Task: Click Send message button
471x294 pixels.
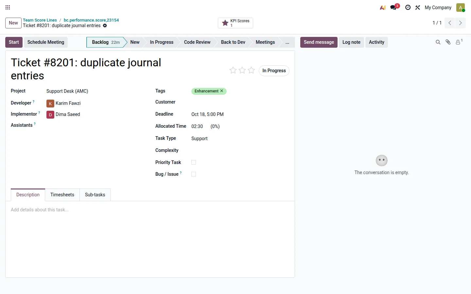Action: 319,42
